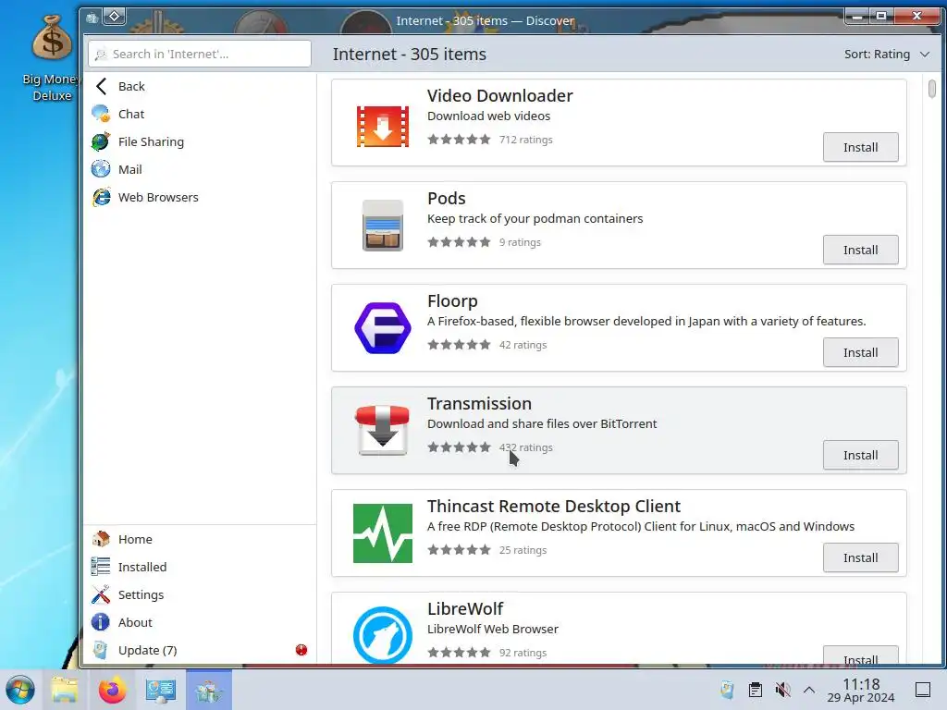Screen dimensions: 947x710
Task: Open the Discover window menu icon
Action: click(92, 18)
